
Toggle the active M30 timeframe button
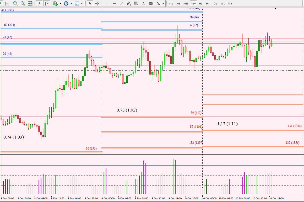point(193,3)
